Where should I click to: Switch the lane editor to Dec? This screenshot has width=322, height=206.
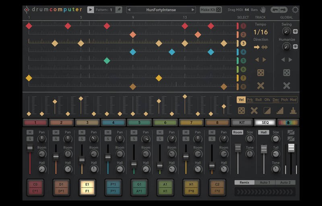coord(276,100)
